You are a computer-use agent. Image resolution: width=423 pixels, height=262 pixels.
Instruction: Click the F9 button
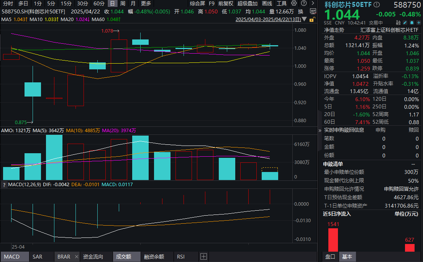212,4
